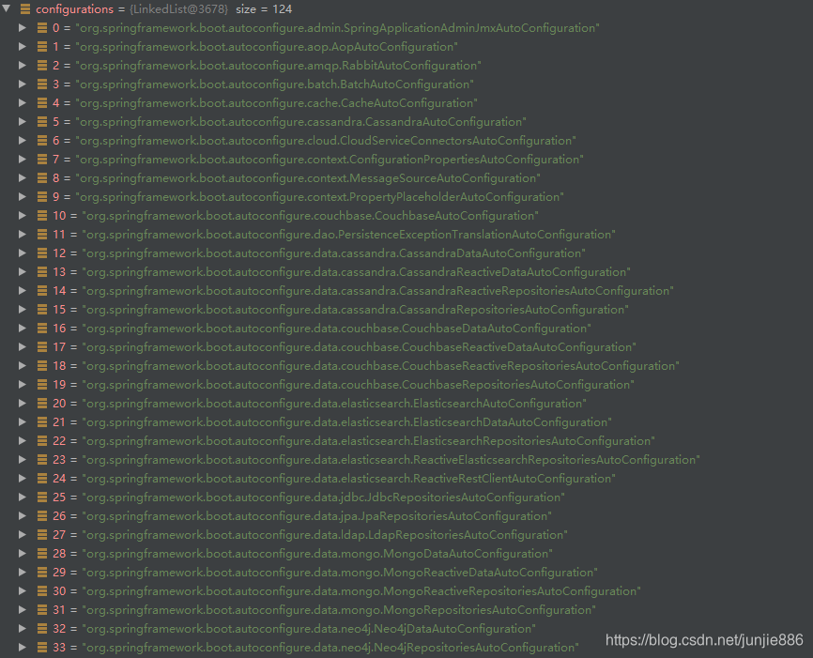Select the aop.AopAutoConfiguration value text

[267, 47]
